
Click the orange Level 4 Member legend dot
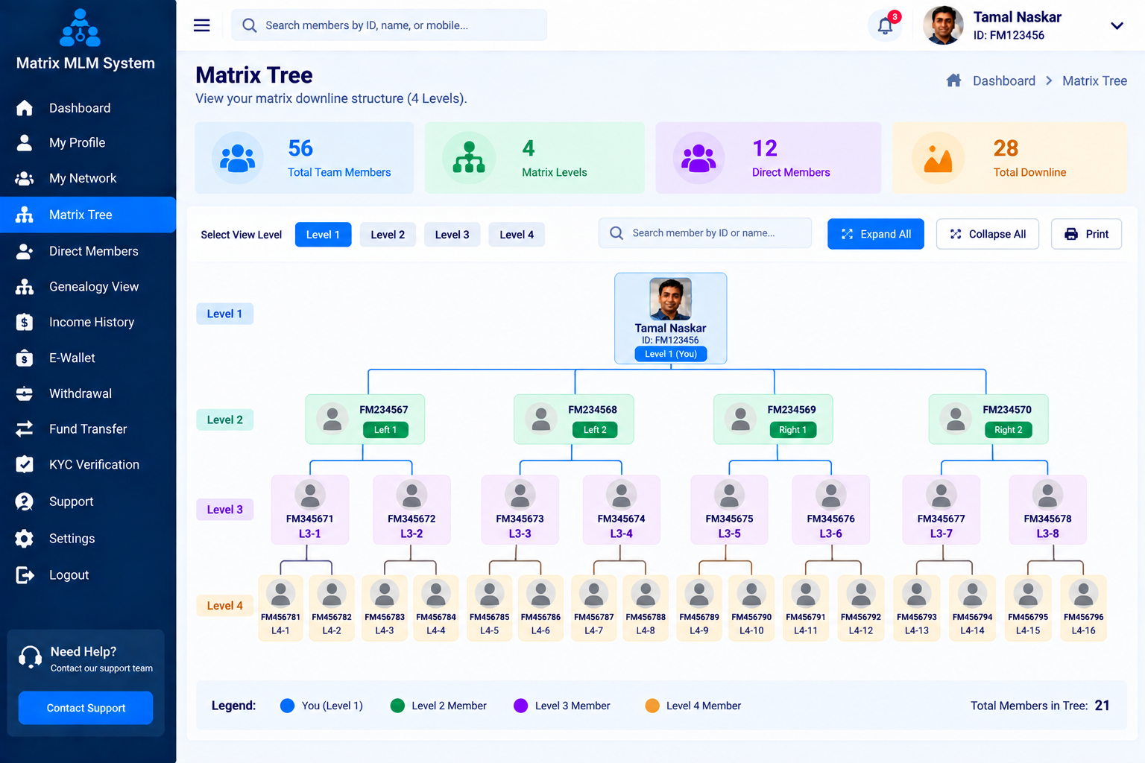point(652,706)
